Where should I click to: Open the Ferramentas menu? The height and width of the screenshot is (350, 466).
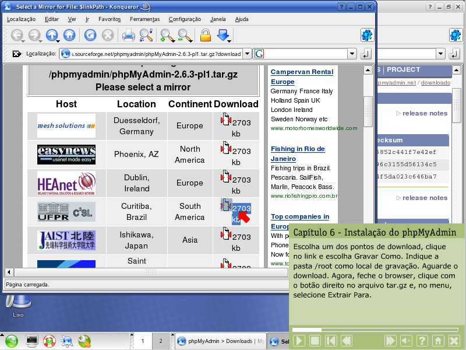144,19
